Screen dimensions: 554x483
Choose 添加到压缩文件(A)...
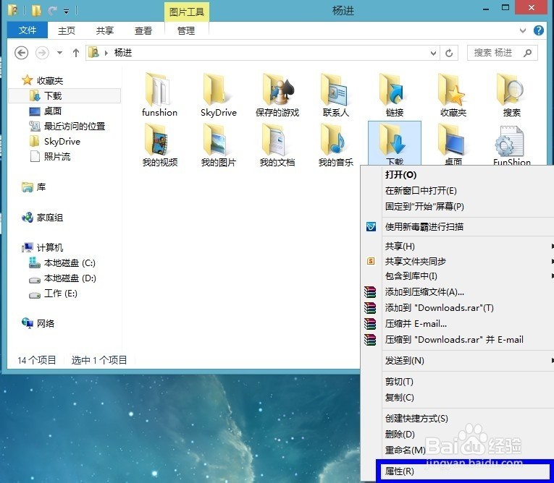click(424, 292)
